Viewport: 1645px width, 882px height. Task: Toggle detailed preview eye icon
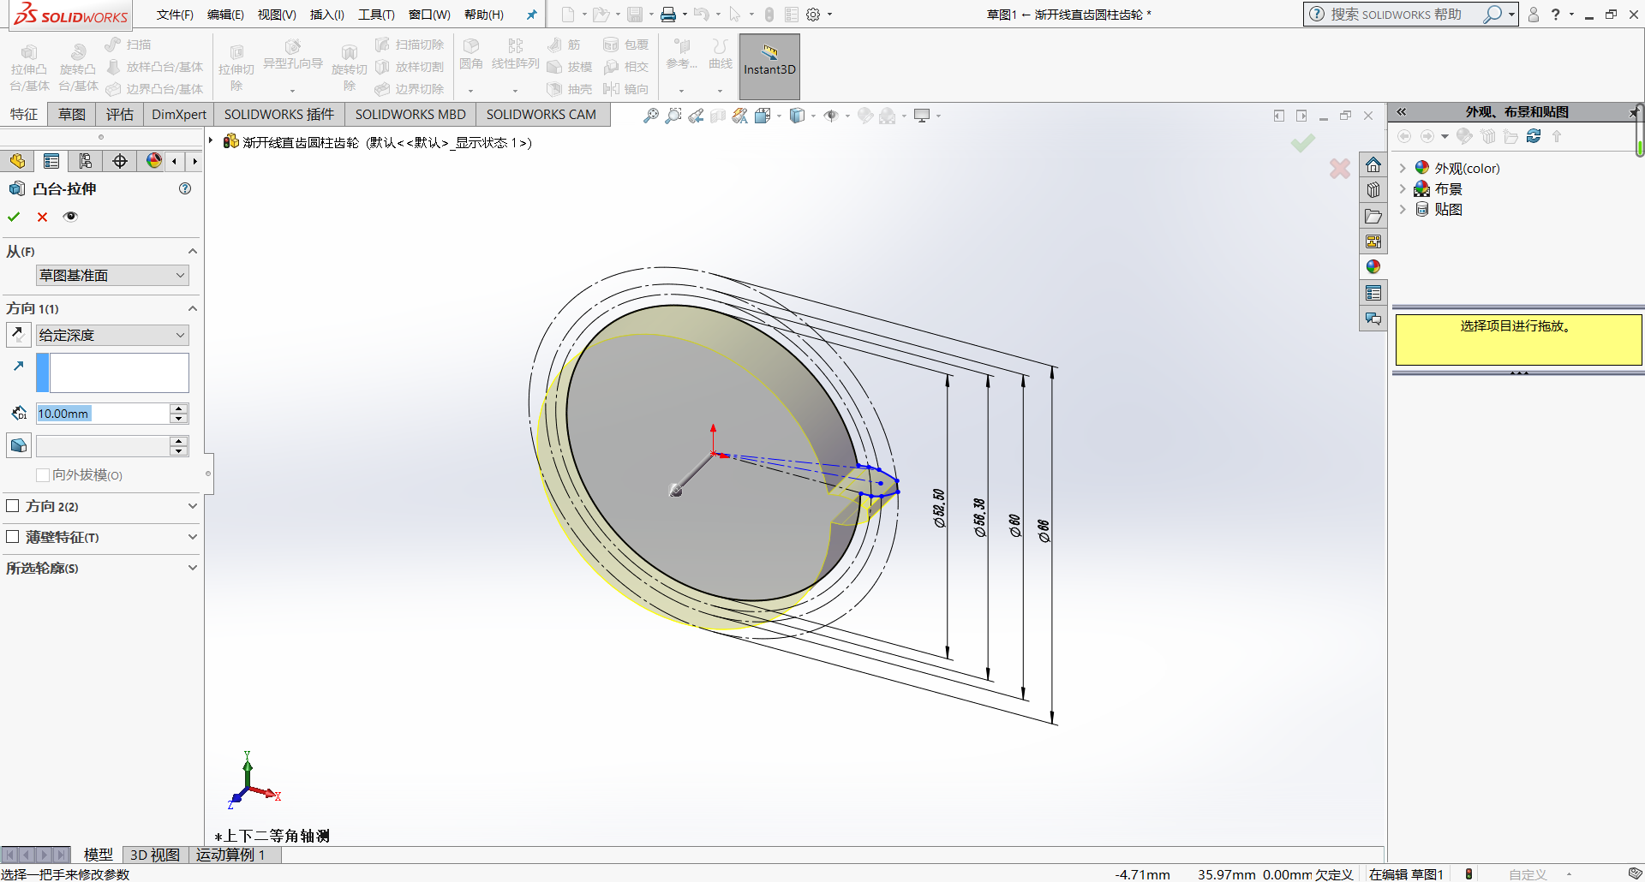pyautogui.click(x=70, y=217)
